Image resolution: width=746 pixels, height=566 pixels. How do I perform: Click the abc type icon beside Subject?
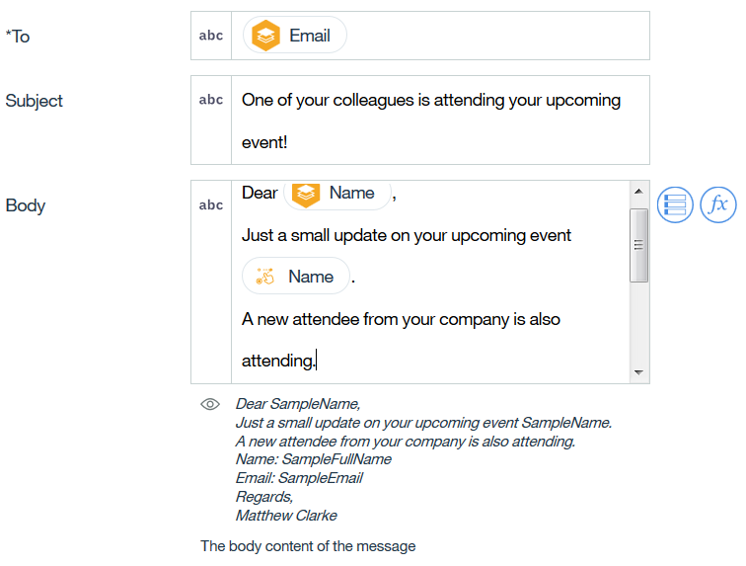point(211,100)
